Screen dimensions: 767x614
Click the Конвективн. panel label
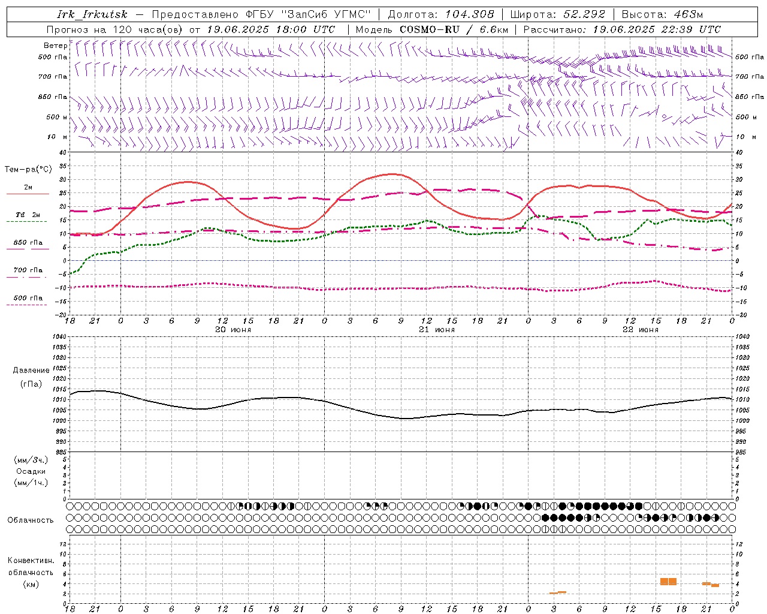tap(31, 561)
